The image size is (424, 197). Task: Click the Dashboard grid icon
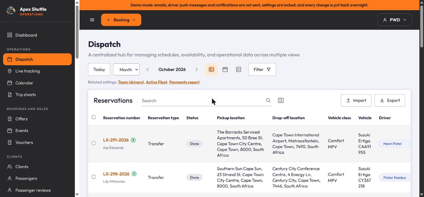click(x=10, y=35)
